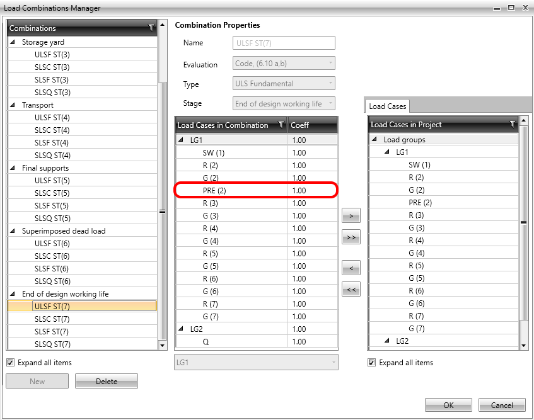
Task: Toggle Expand all items under project load cases
Action: (x=372, y=363)
